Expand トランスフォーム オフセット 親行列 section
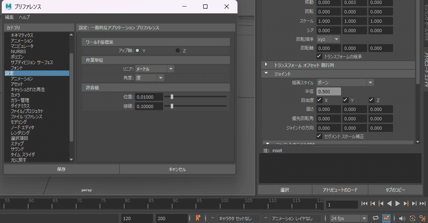Viewport: 428px width, 223px height. (x=266, y=65)
